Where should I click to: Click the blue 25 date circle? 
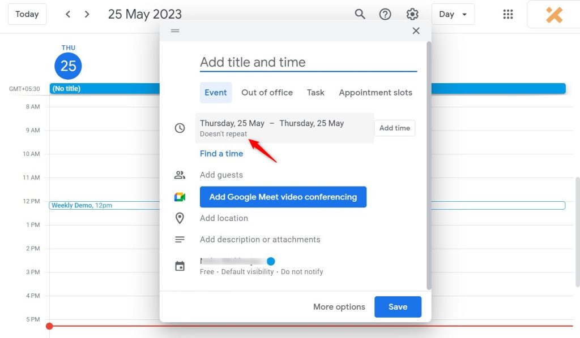pos(68,66)
